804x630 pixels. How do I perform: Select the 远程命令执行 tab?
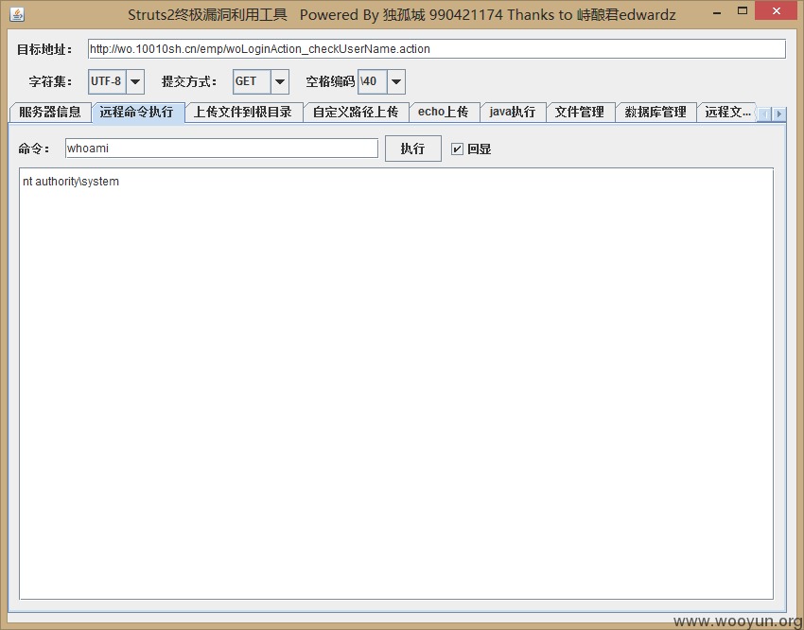pyautogui.click(x=137, y=113)
